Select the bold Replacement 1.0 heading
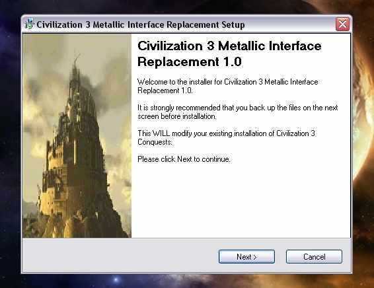 click(x=190, y=61)
